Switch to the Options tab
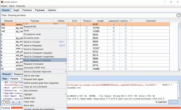 pos(52,10)
